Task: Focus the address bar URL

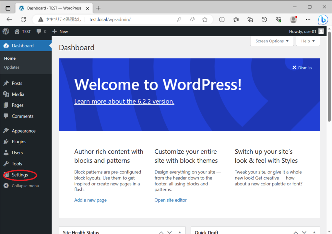Action: tap(110, 19)
